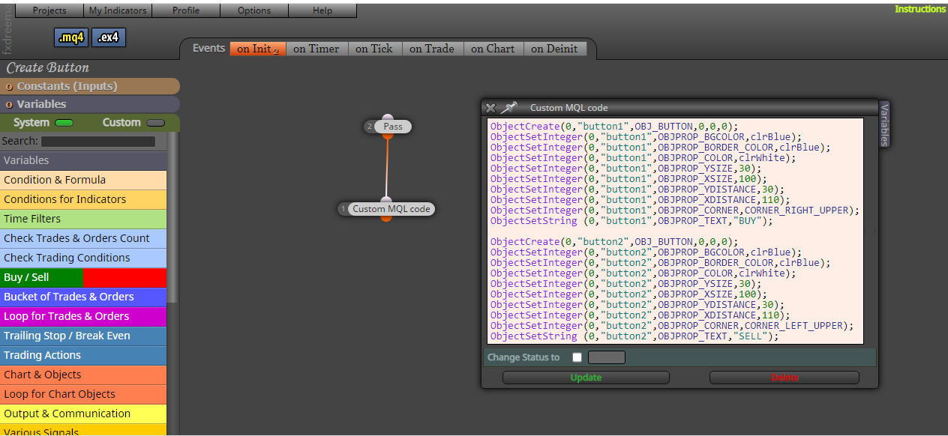This screenshot has height=436, width=948.
Task: Export project as .ex4 file
Action: [109, 37]
